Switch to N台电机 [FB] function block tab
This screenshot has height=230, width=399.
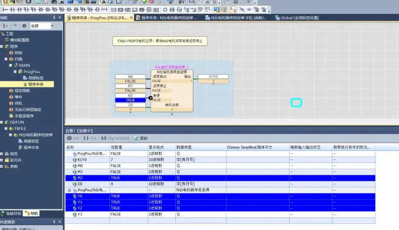pyautogui.click(x=236, y=18)
